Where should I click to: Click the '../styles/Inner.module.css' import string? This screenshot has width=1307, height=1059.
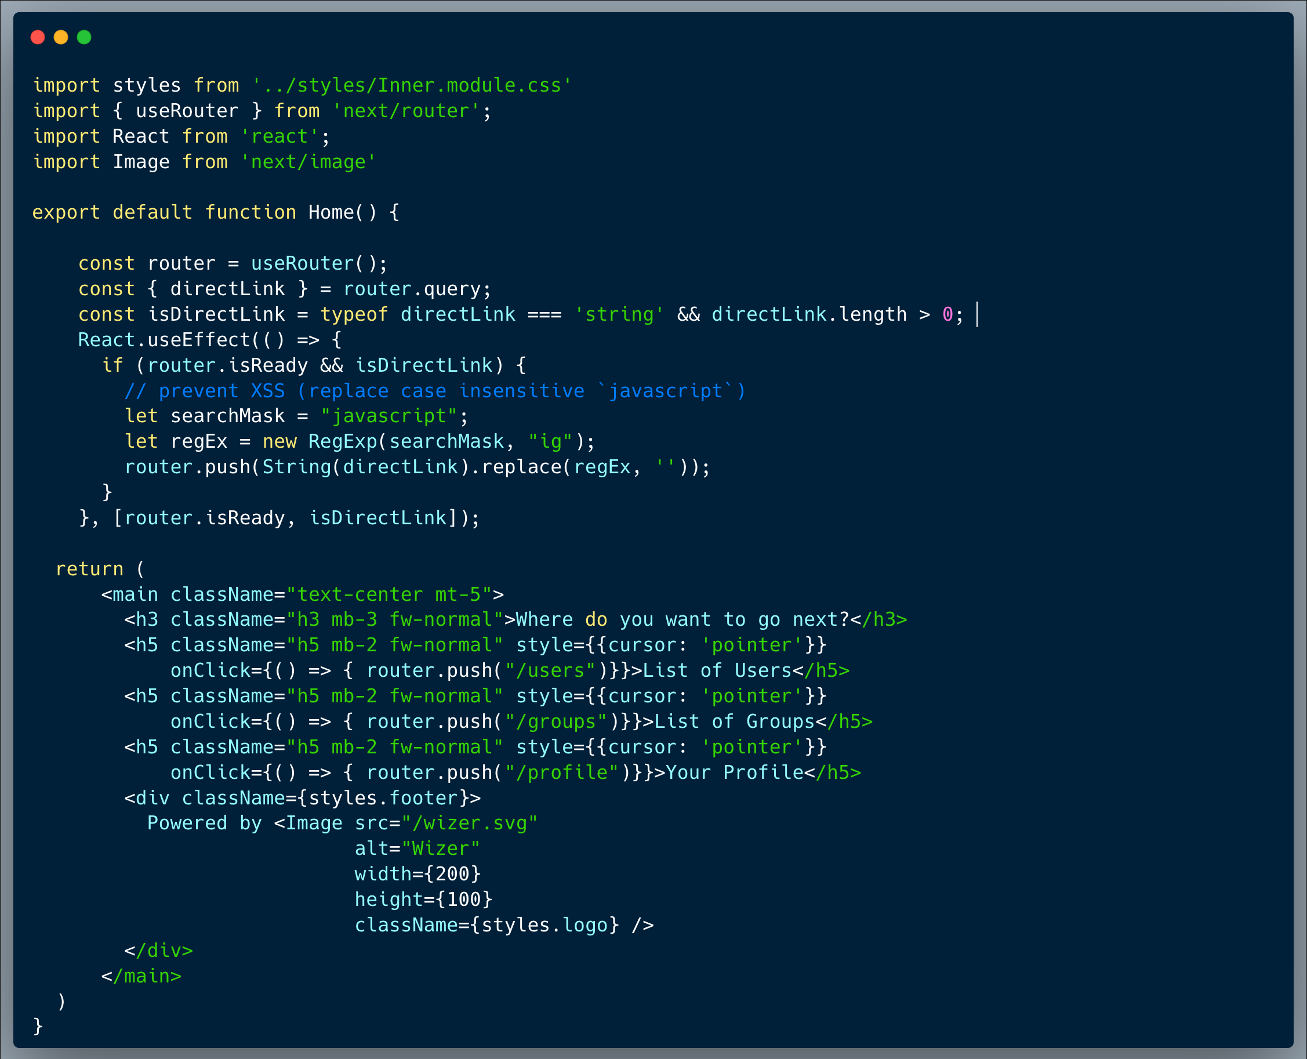(412, 85)
